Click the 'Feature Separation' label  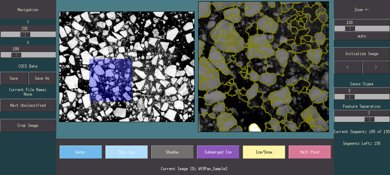tap(362, 106)
